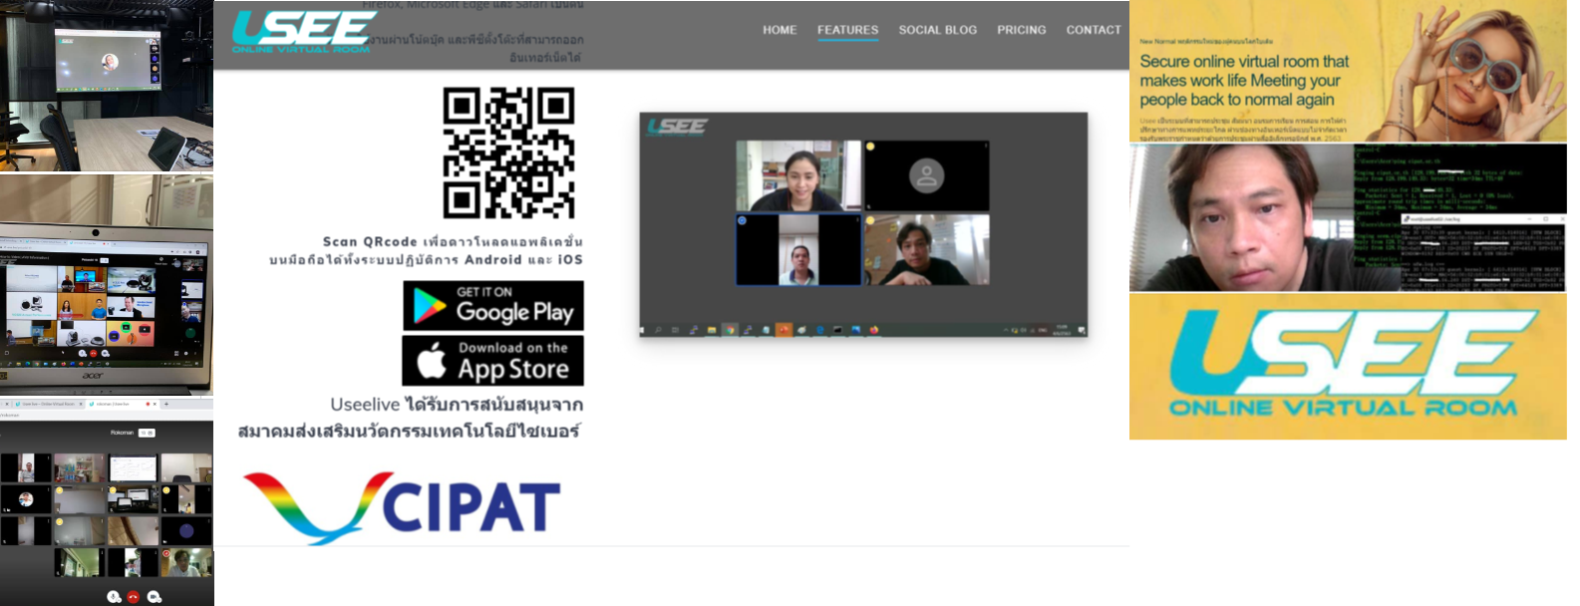Open the man's webcam photo on right

[1241, 218]
